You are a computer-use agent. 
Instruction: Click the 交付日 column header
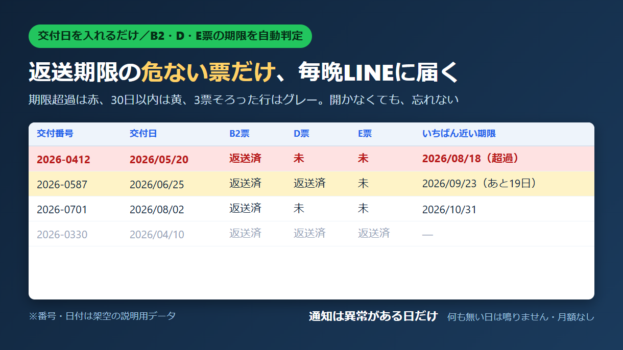pos(143,134)
